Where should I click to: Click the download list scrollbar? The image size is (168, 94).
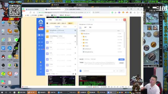77,37
